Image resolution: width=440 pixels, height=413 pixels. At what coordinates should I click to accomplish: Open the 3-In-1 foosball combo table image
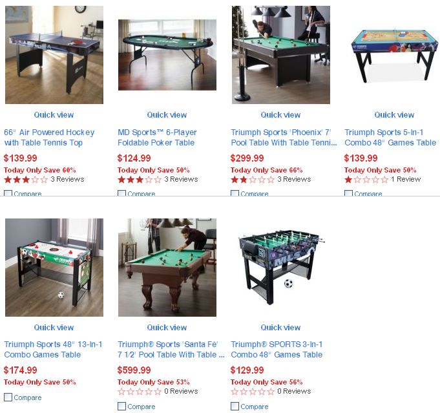tap(281, 268)
